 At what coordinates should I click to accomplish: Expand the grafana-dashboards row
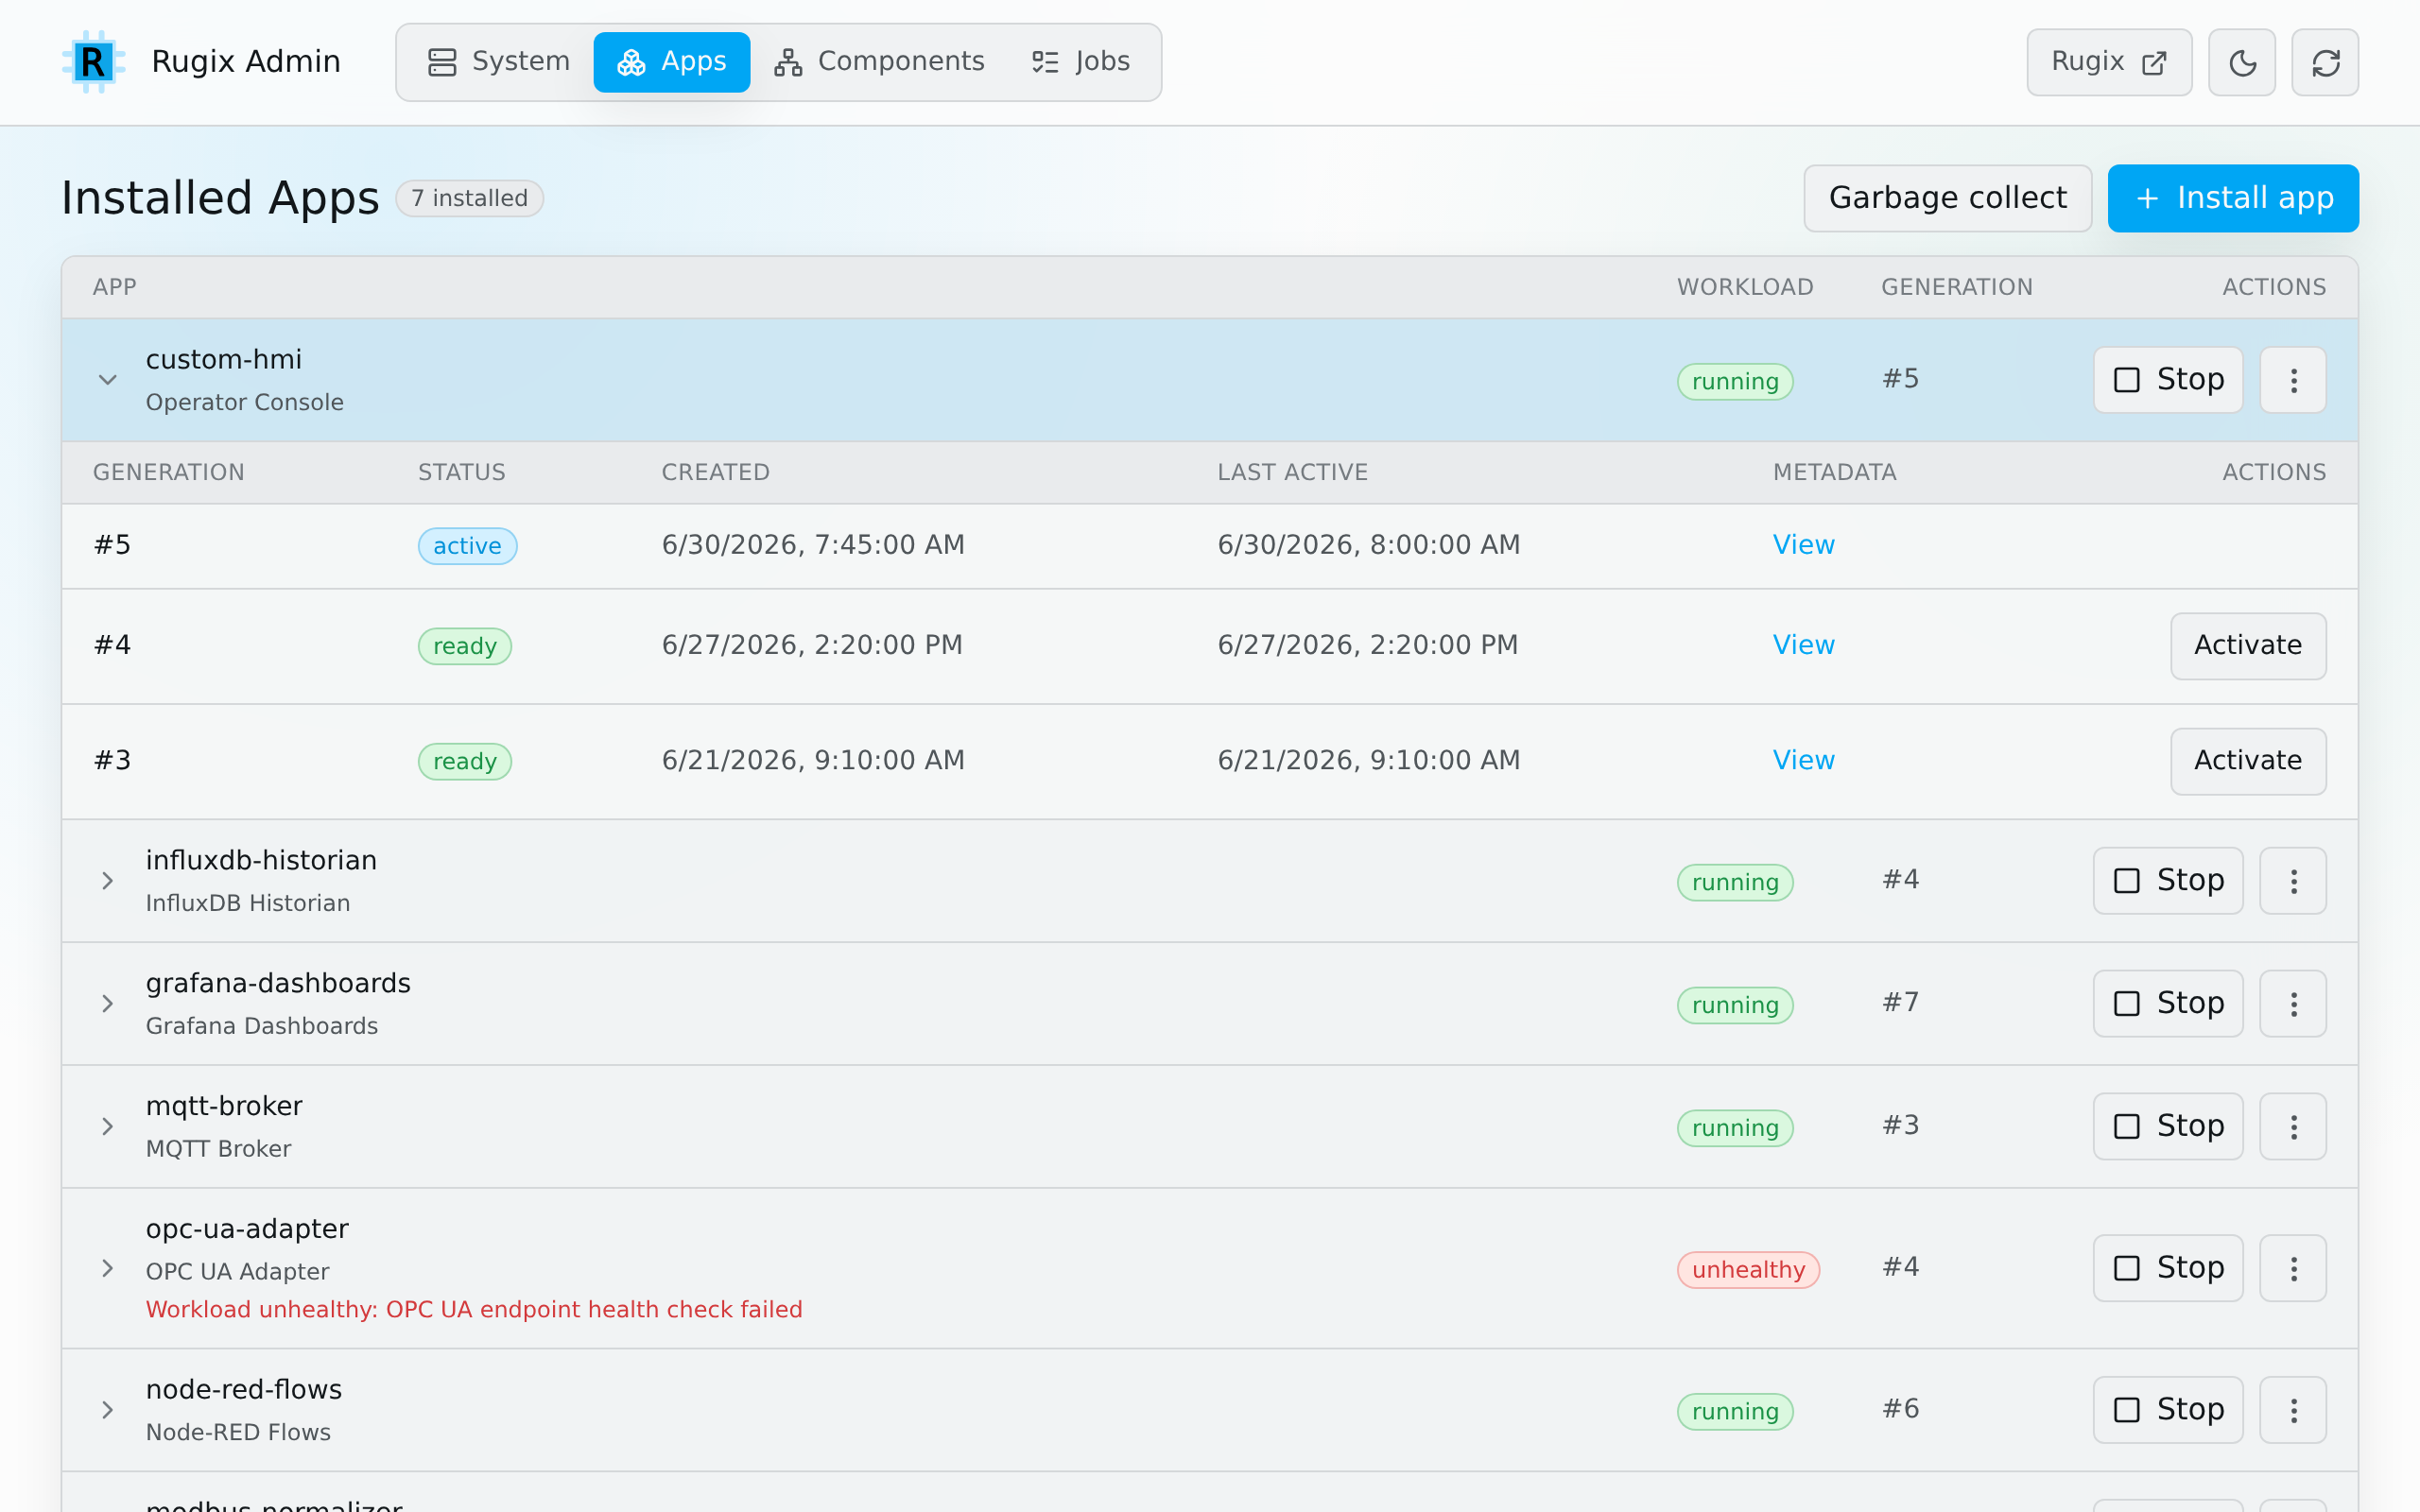click(x=108, y=1004)
